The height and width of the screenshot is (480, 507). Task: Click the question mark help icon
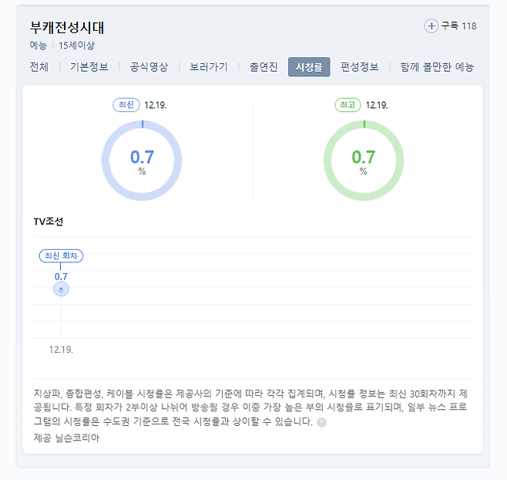[321, 423]
